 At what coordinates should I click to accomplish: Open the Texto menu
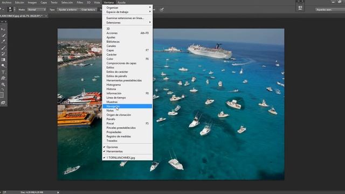pos(54,2)
